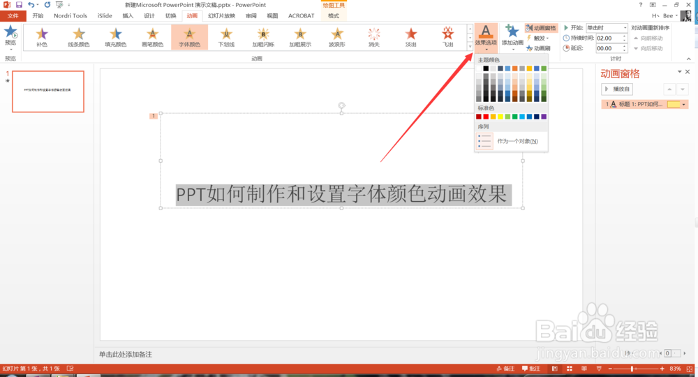Viewport: 698px width, 377px height.
Task: Toggle 备注 notes in status bar
Action: click(505, 369)
